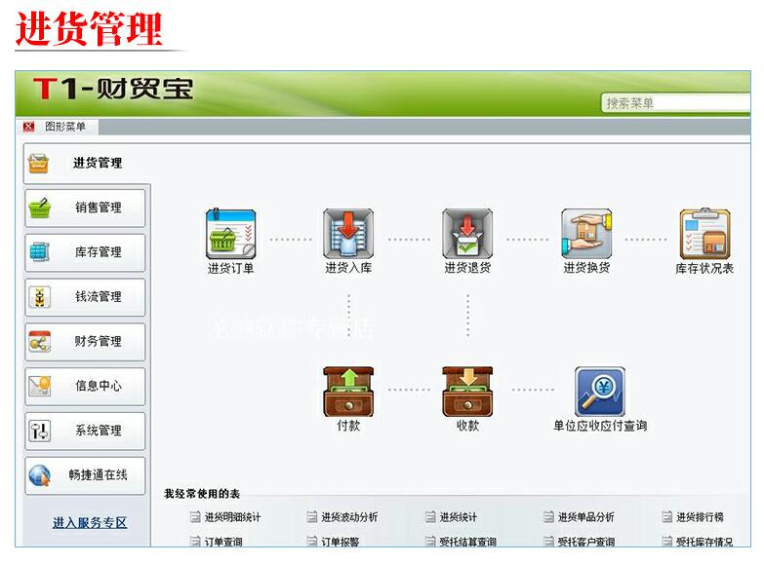This screenshot has height=565, width=764.
Task: Open the 进货统计 report
Action: (x=459, y=517)
